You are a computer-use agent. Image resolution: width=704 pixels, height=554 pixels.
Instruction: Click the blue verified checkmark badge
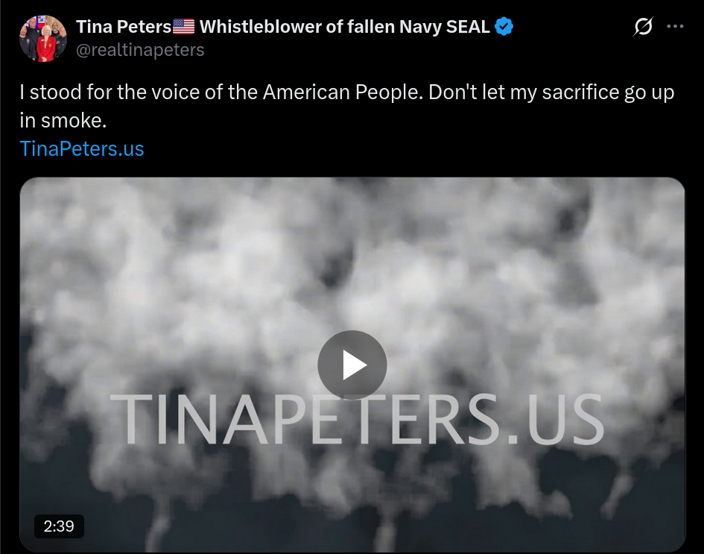coord(504,27)
